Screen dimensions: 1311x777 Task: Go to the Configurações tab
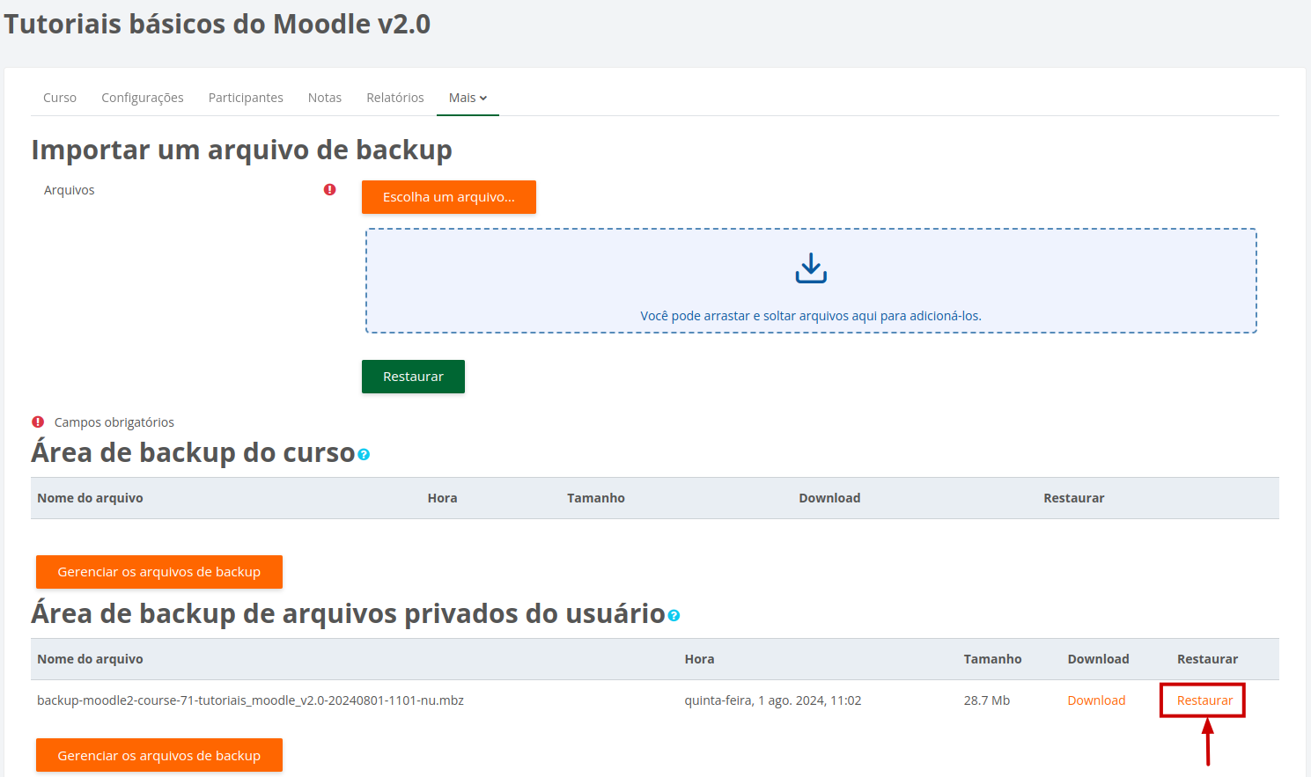click(x=142, y=97)
